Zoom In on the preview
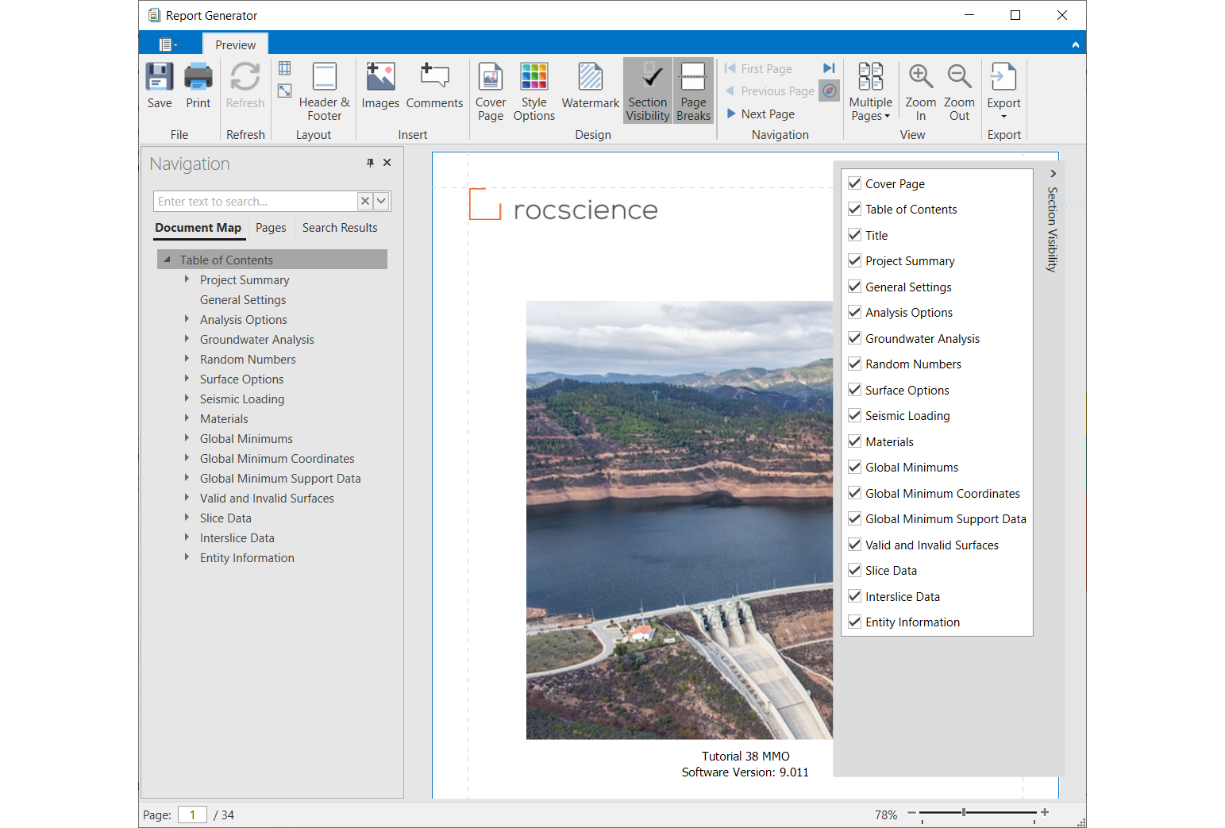Image resolution: width=1225 pixels, height=828 pixels. (920, 91)
